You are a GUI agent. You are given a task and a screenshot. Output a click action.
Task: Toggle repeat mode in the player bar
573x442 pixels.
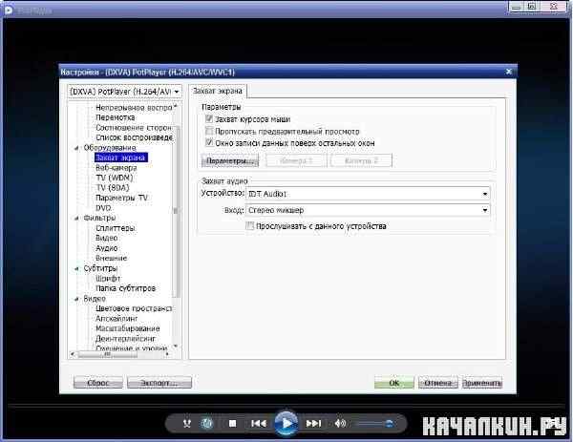pyautogui.click(x=207, y=423)
